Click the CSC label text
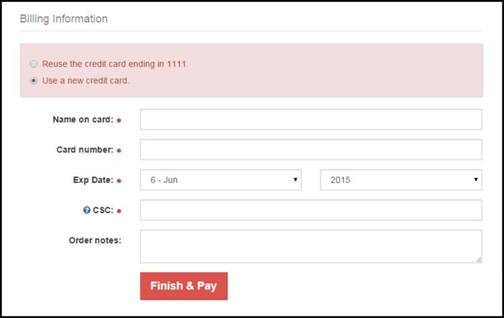 [103, 210]
